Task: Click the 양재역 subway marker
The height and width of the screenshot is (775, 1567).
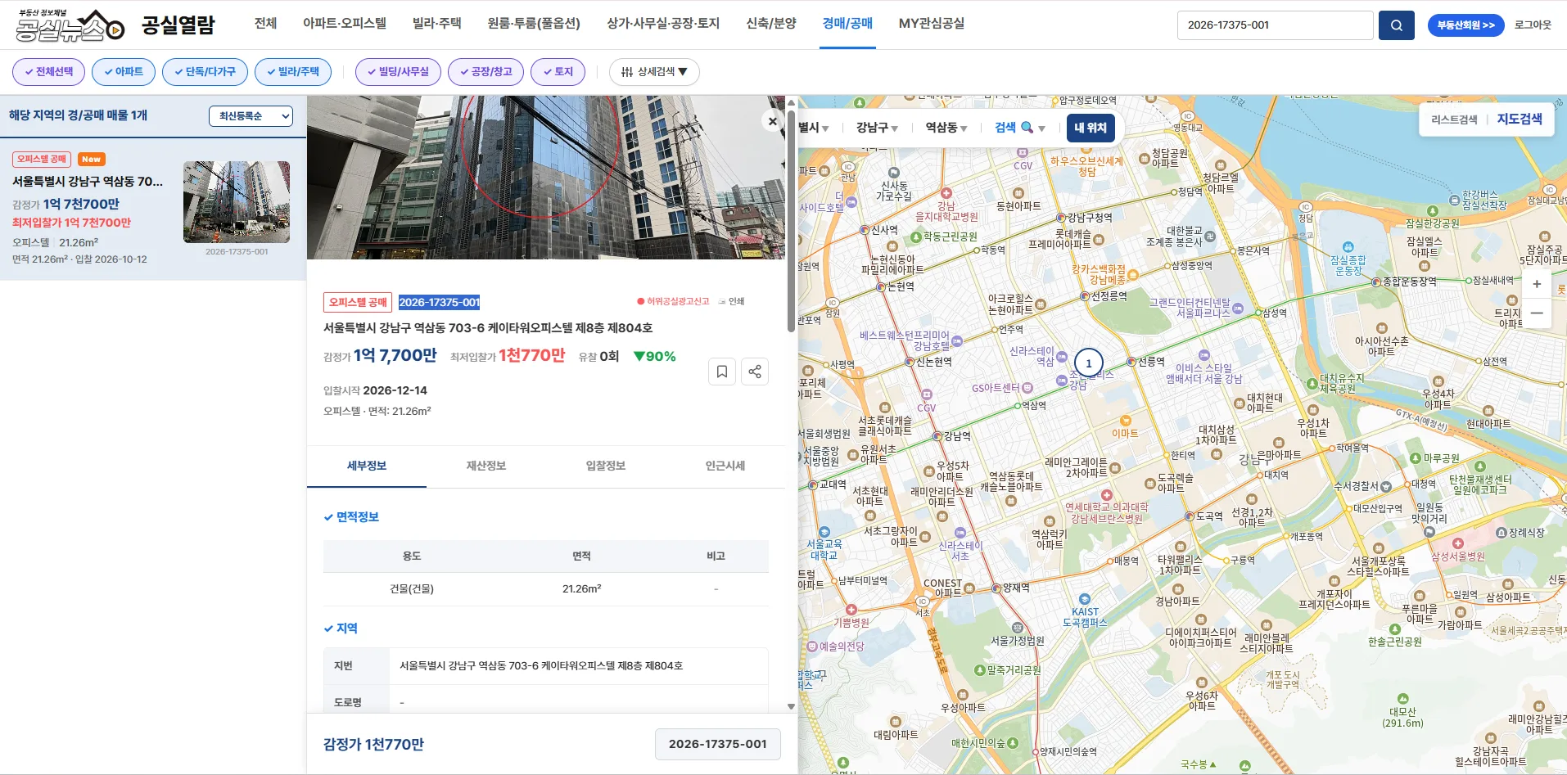Action: click(996, 588)
